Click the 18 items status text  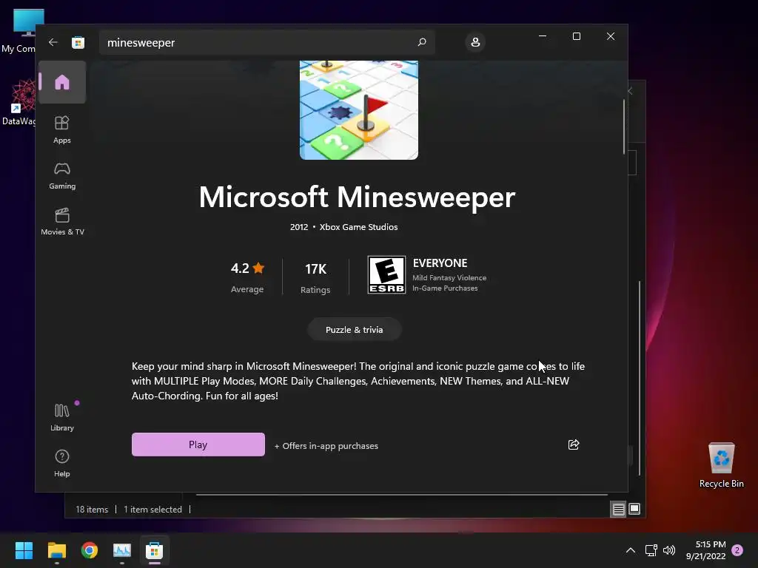pyautogui.click(x=92, y=510)
